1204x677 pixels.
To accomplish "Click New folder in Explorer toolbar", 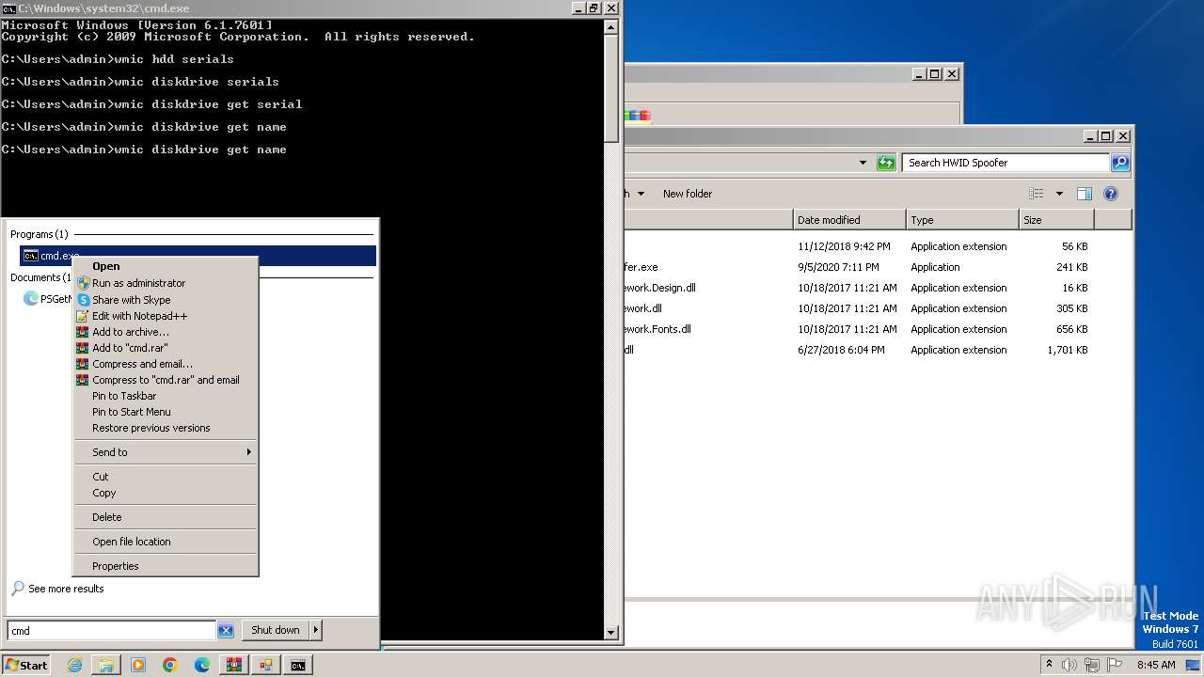I will (688, 194).
